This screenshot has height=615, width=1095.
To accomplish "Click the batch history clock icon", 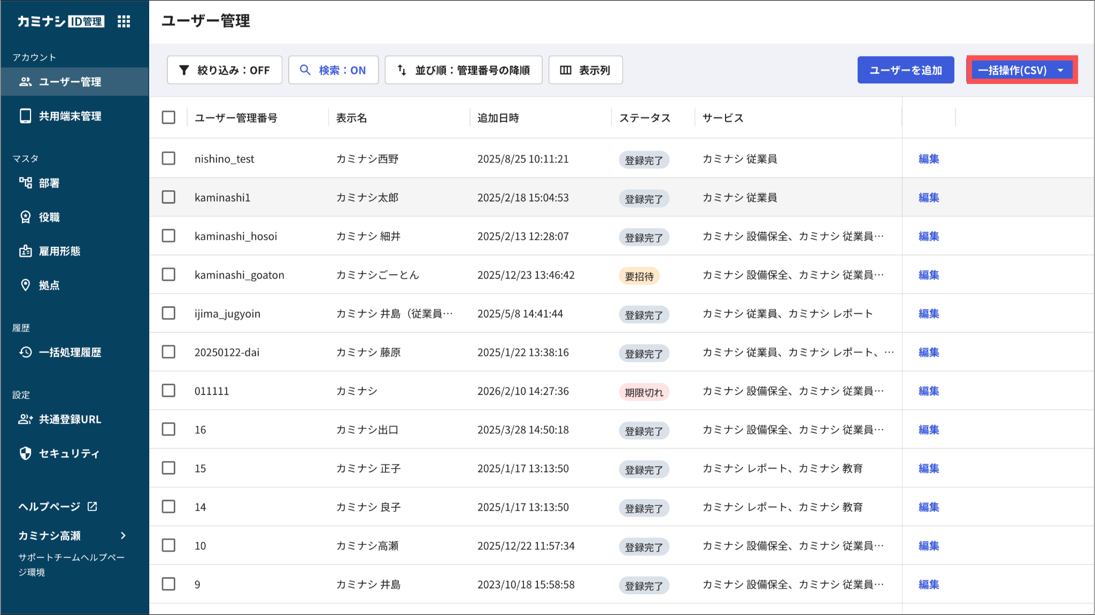I will 25,352.
